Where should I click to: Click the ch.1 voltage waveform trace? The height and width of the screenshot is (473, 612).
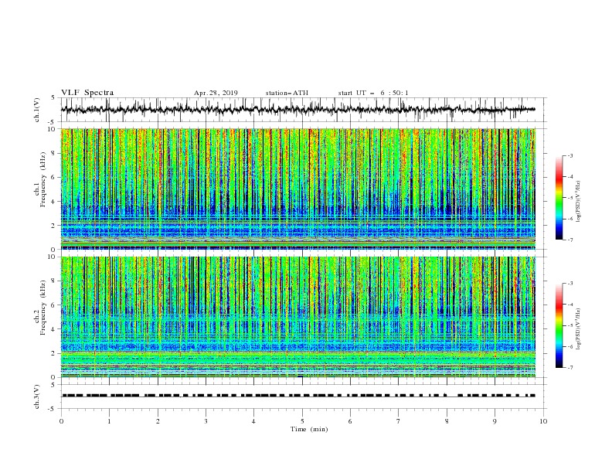[297, 110]
